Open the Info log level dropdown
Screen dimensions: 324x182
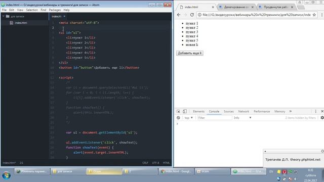click(242, 118)
